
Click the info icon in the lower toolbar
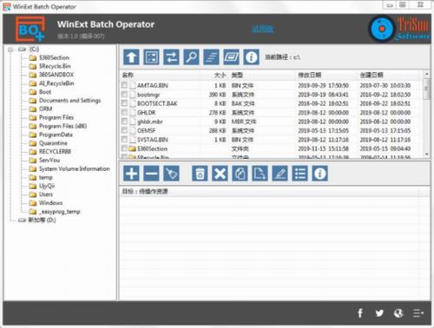tap(319, 174)
